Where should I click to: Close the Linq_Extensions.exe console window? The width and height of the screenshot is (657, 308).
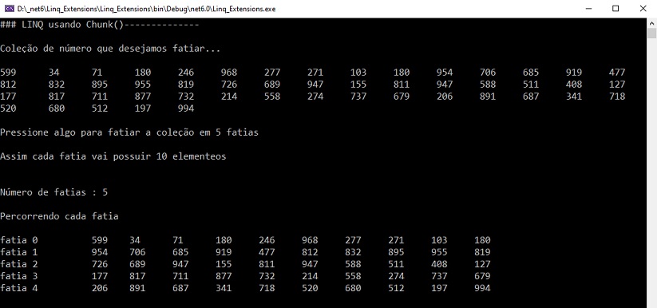click(x=643, y=9)
